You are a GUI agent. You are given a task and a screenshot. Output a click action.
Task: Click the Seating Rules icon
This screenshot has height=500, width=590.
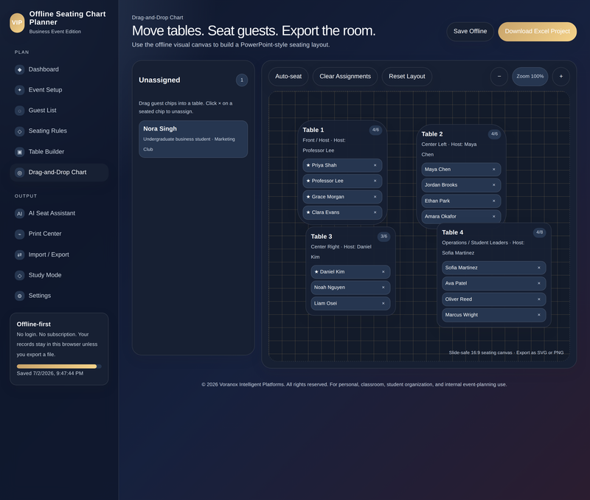click(20, 131)
